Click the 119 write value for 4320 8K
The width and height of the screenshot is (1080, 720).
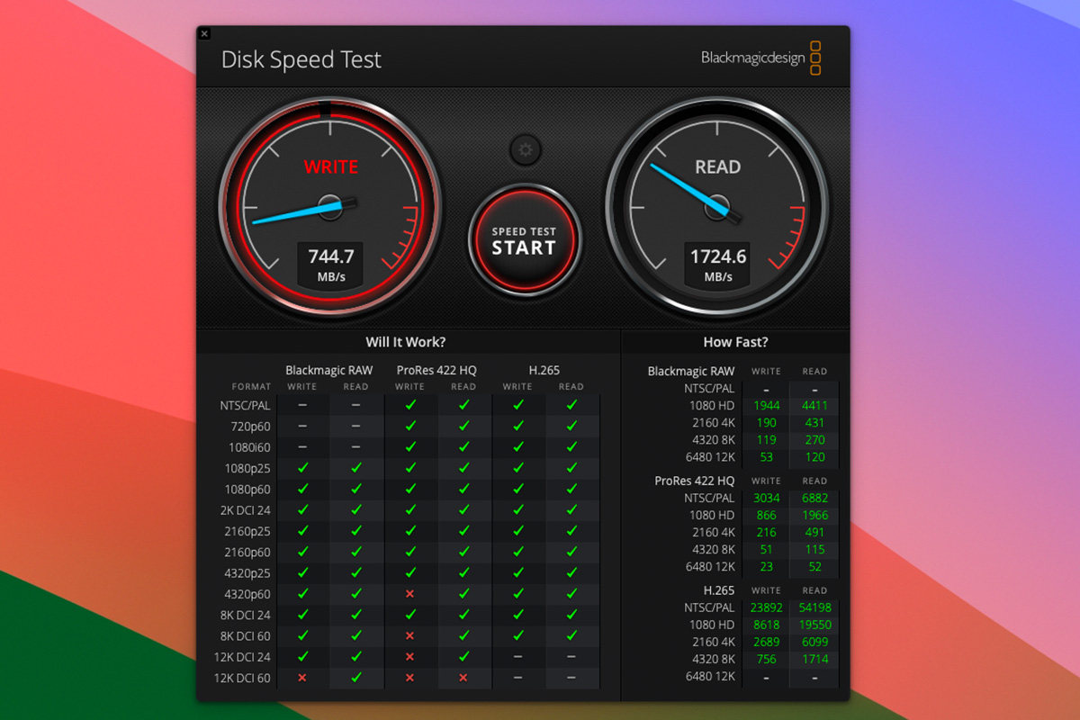click(x=767, y=440)
